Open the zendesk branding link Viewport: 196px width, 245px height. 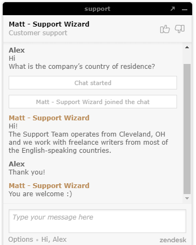point(173,240)
